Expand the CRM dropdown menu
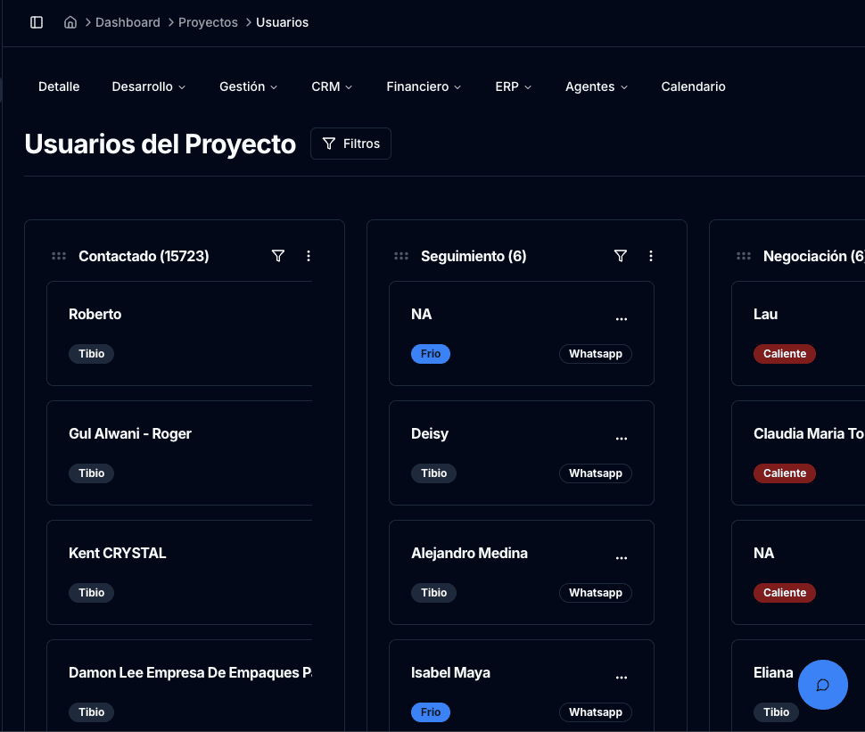865x732 pixels. (x=331, y=86)
